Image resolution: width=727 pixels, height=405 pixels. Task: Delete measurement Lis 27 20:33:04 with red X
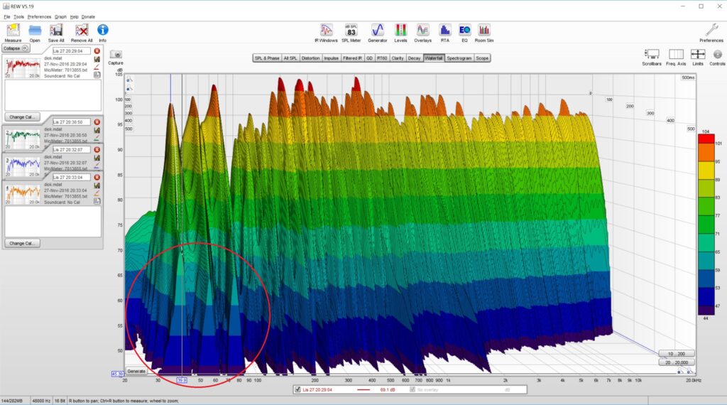pos(97,177)
